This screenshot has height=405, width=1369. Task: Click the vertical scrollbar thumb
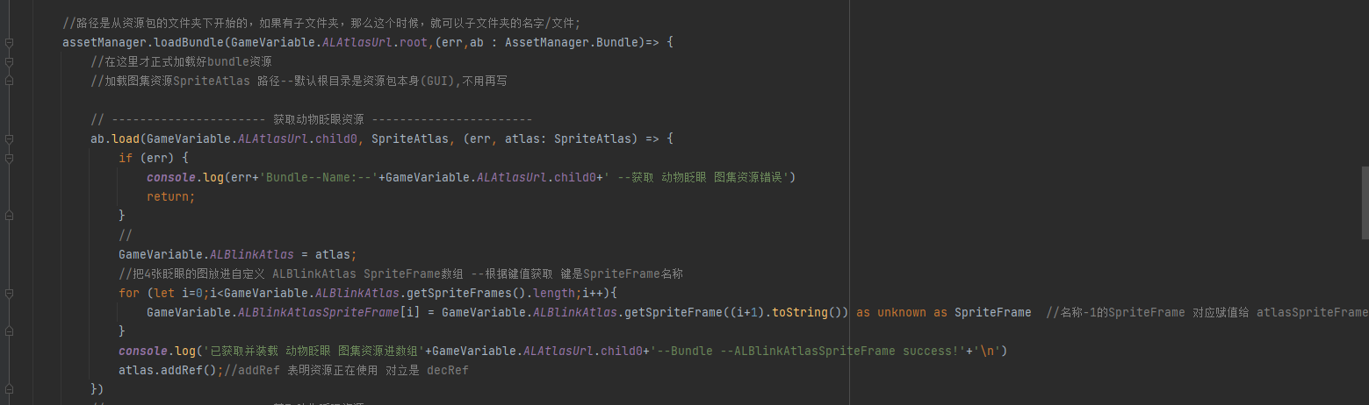click(1365, 202)
